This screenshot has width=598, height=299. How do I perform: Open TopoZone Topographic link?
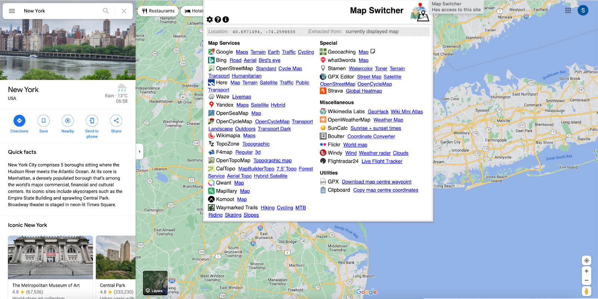(x=256, y=144)
